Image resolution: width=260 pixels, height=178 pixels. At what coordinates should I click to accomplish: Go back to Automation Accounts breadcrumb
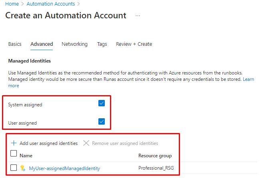click(50, 4)
